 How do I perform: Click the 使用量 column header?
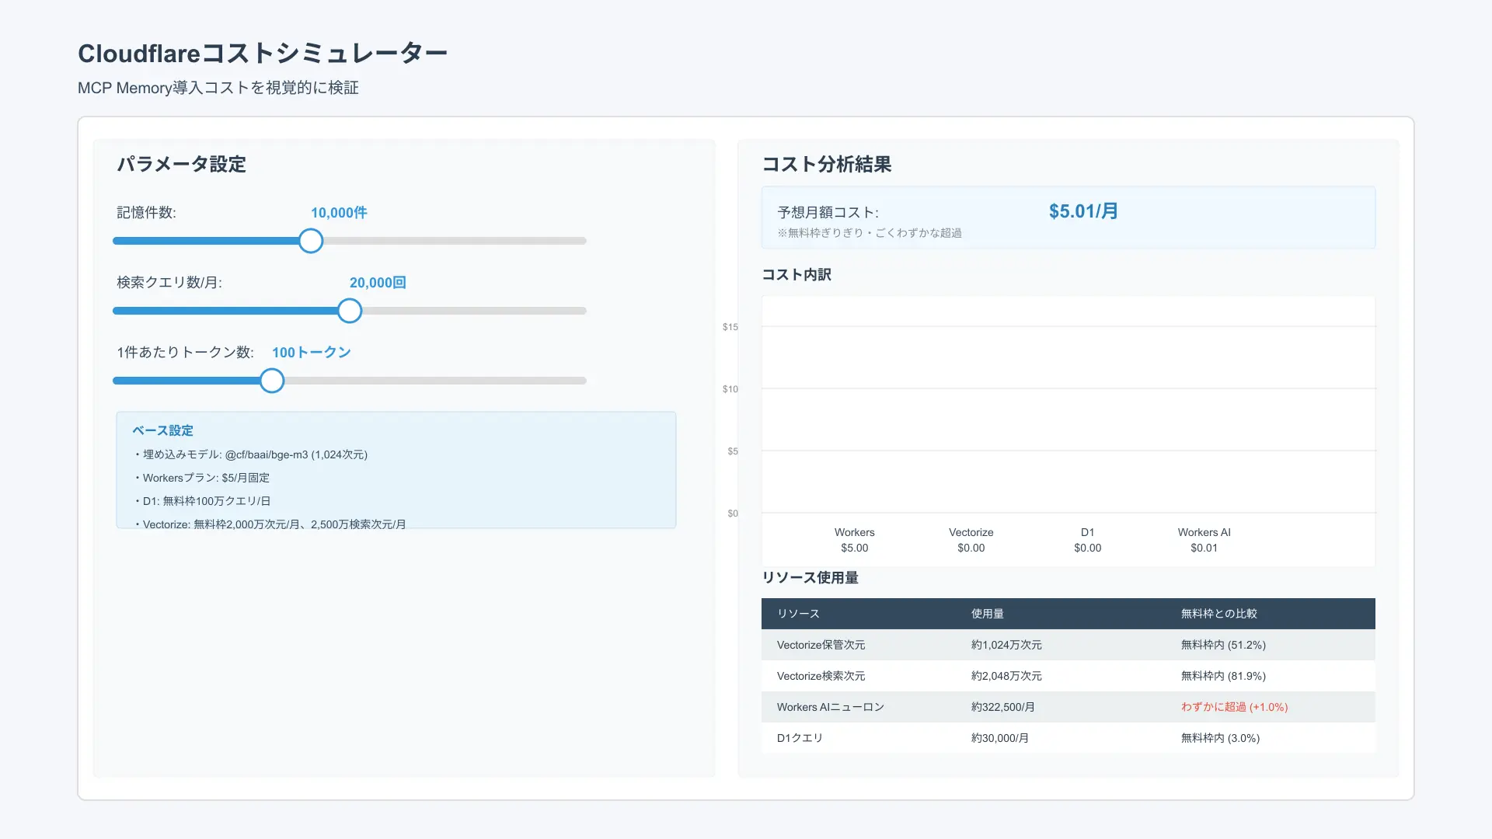tap(988, 614)
